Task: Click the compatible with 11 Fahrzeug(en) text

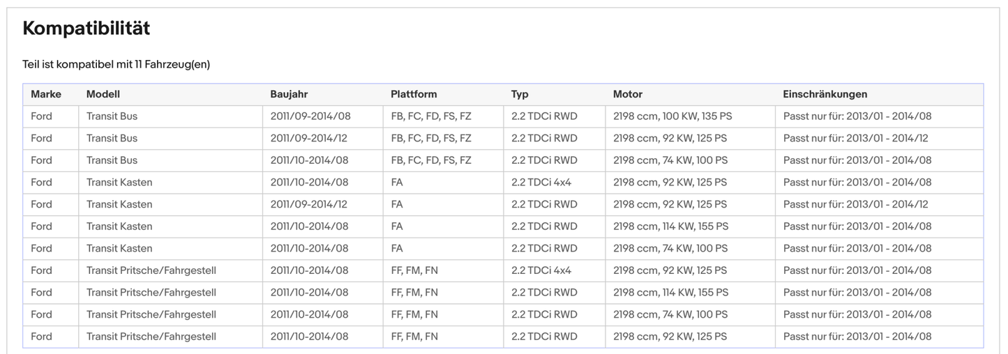Action: click(x=116, y=64)
